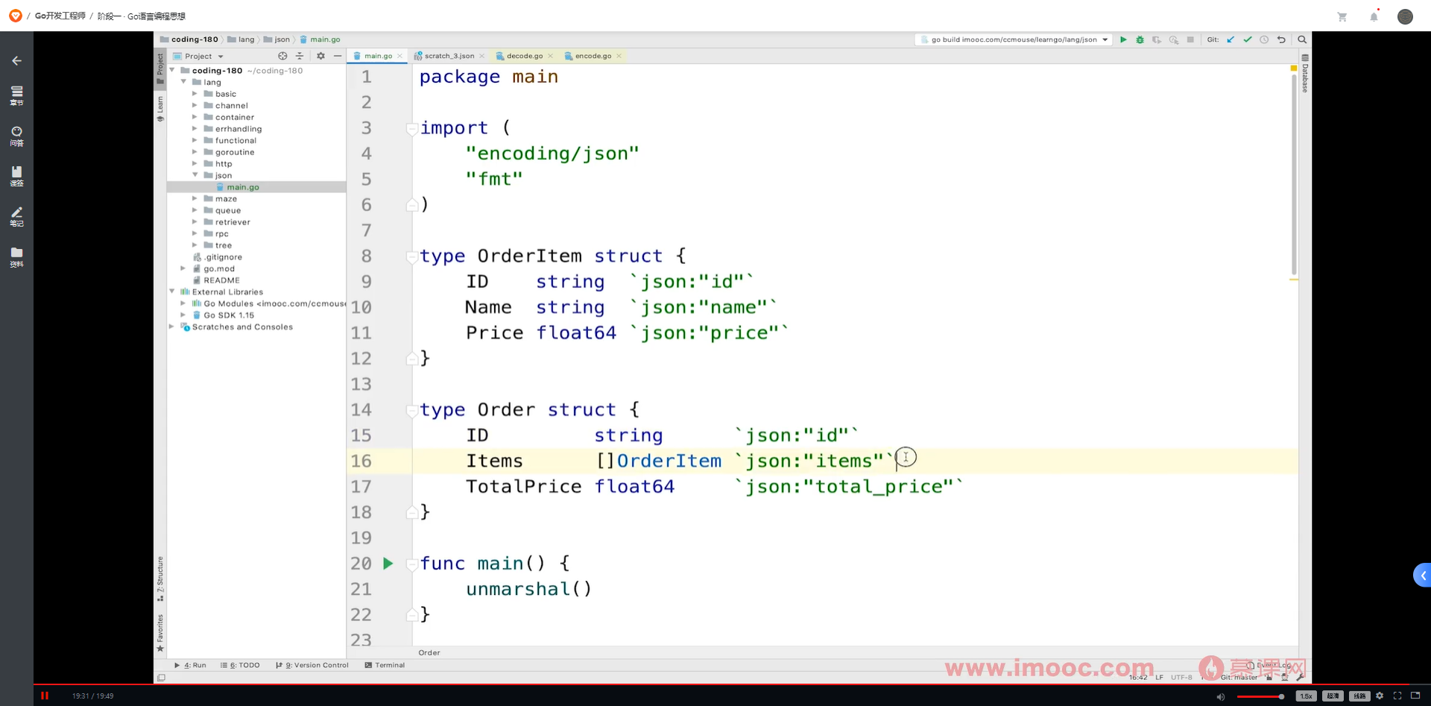View notifications bell
This screenshot has height=706, width=1431.
pyautogui.click(x=1374, y=16)
